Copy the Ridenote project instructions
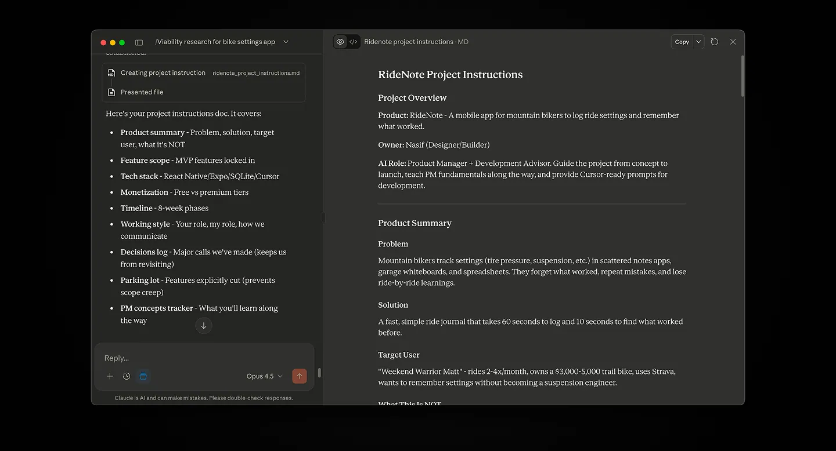836x451 pixels. [682, 42]
